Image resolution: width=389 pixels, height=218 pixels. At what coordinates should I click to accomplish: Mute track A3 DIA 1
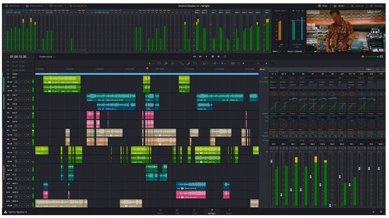click(28, 100)
